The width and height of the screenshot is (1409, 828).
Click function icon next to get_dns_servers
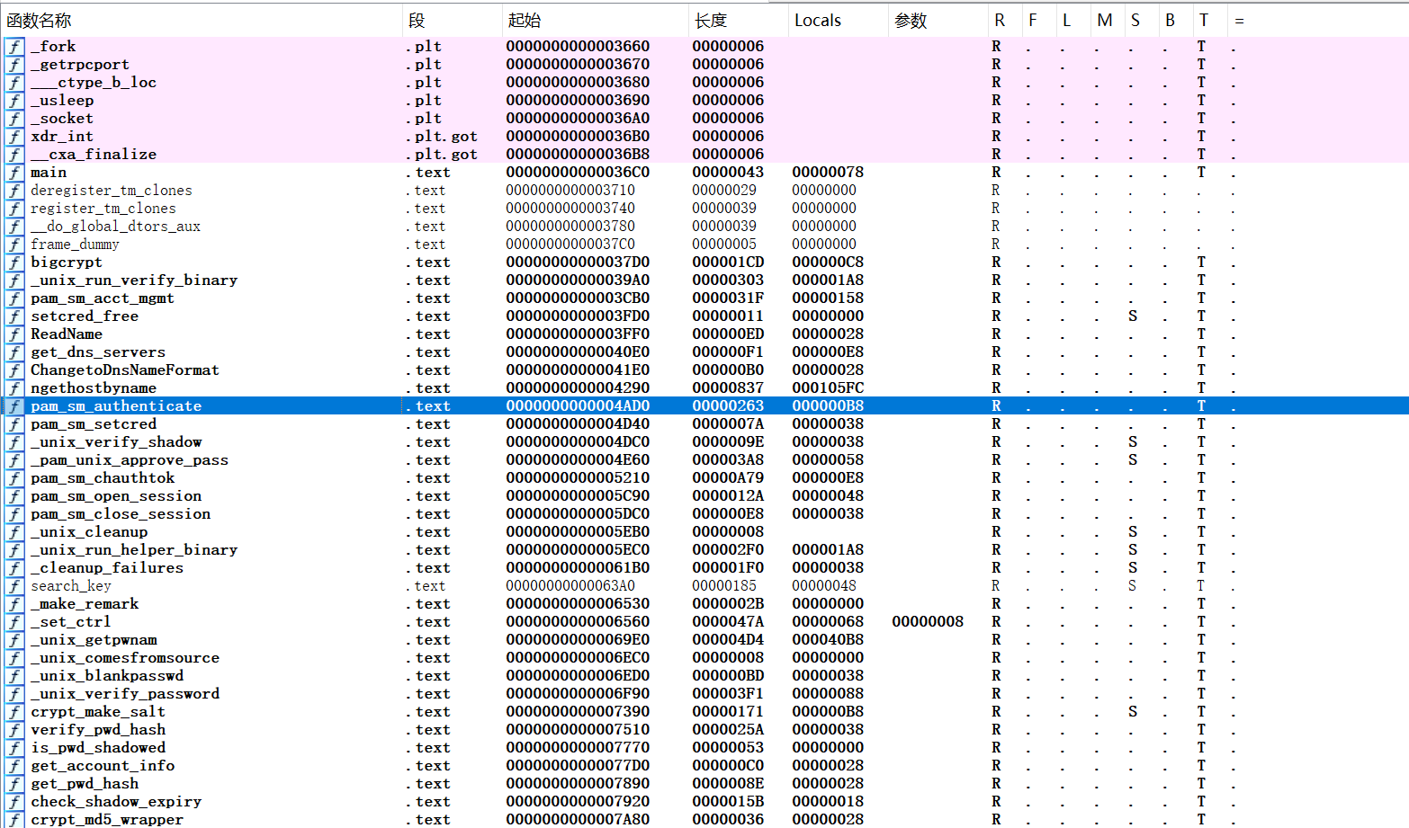click(14, 352)
